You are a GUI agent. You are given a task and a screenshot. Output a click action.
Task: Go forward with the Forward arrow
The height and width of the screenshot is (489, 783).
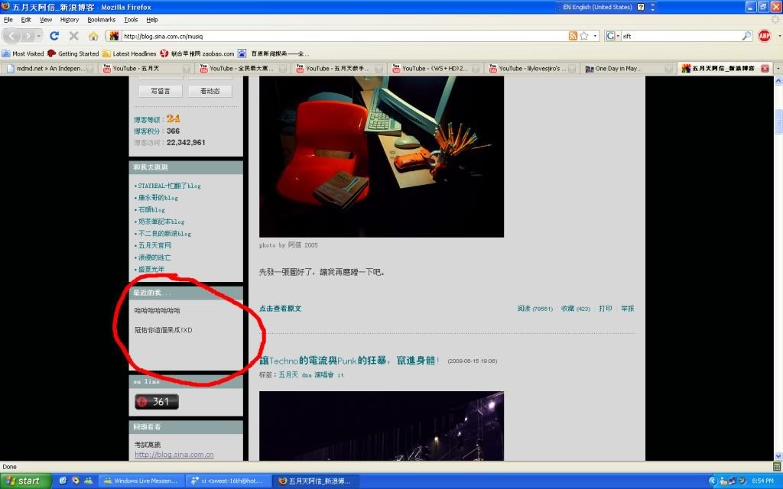click(x=28, y=36)
